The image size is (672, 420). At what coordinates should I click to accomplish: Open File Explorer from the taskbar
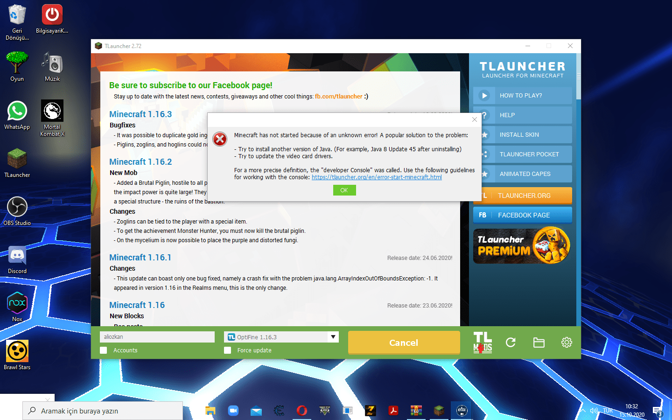click(210, 411)
